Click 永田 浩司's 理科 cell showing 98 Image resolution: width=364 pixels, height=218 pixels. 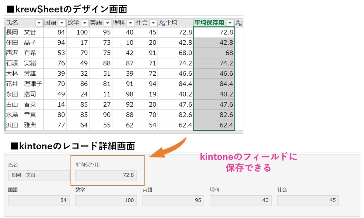click(x=123, y=94)
